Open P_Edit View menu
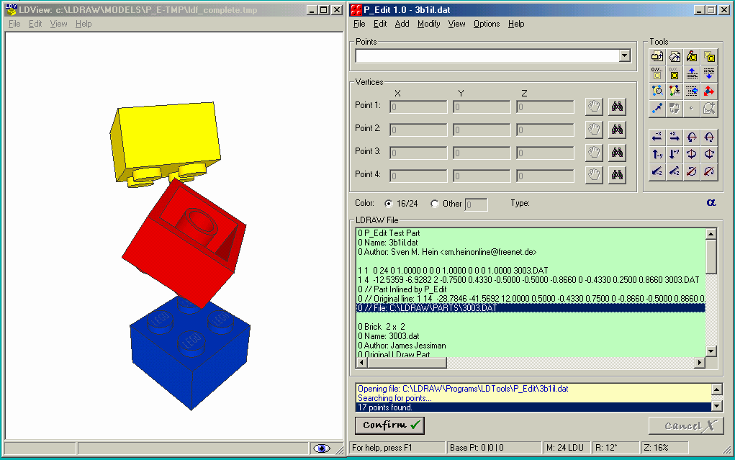This screenshot has width=735, height=460. click(x=456, y=24)
